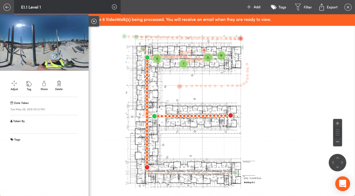Select the green start dot of the vertical walk
Viewport: 355px width, 196px height.
pyautogui.click(x=147, y=57)
